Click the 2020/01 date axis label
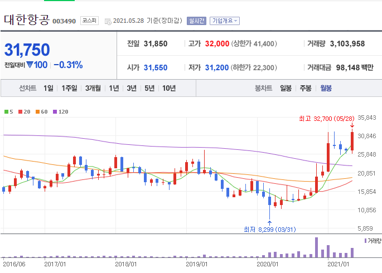Viewport: 382px width, 273px height. 268,264
